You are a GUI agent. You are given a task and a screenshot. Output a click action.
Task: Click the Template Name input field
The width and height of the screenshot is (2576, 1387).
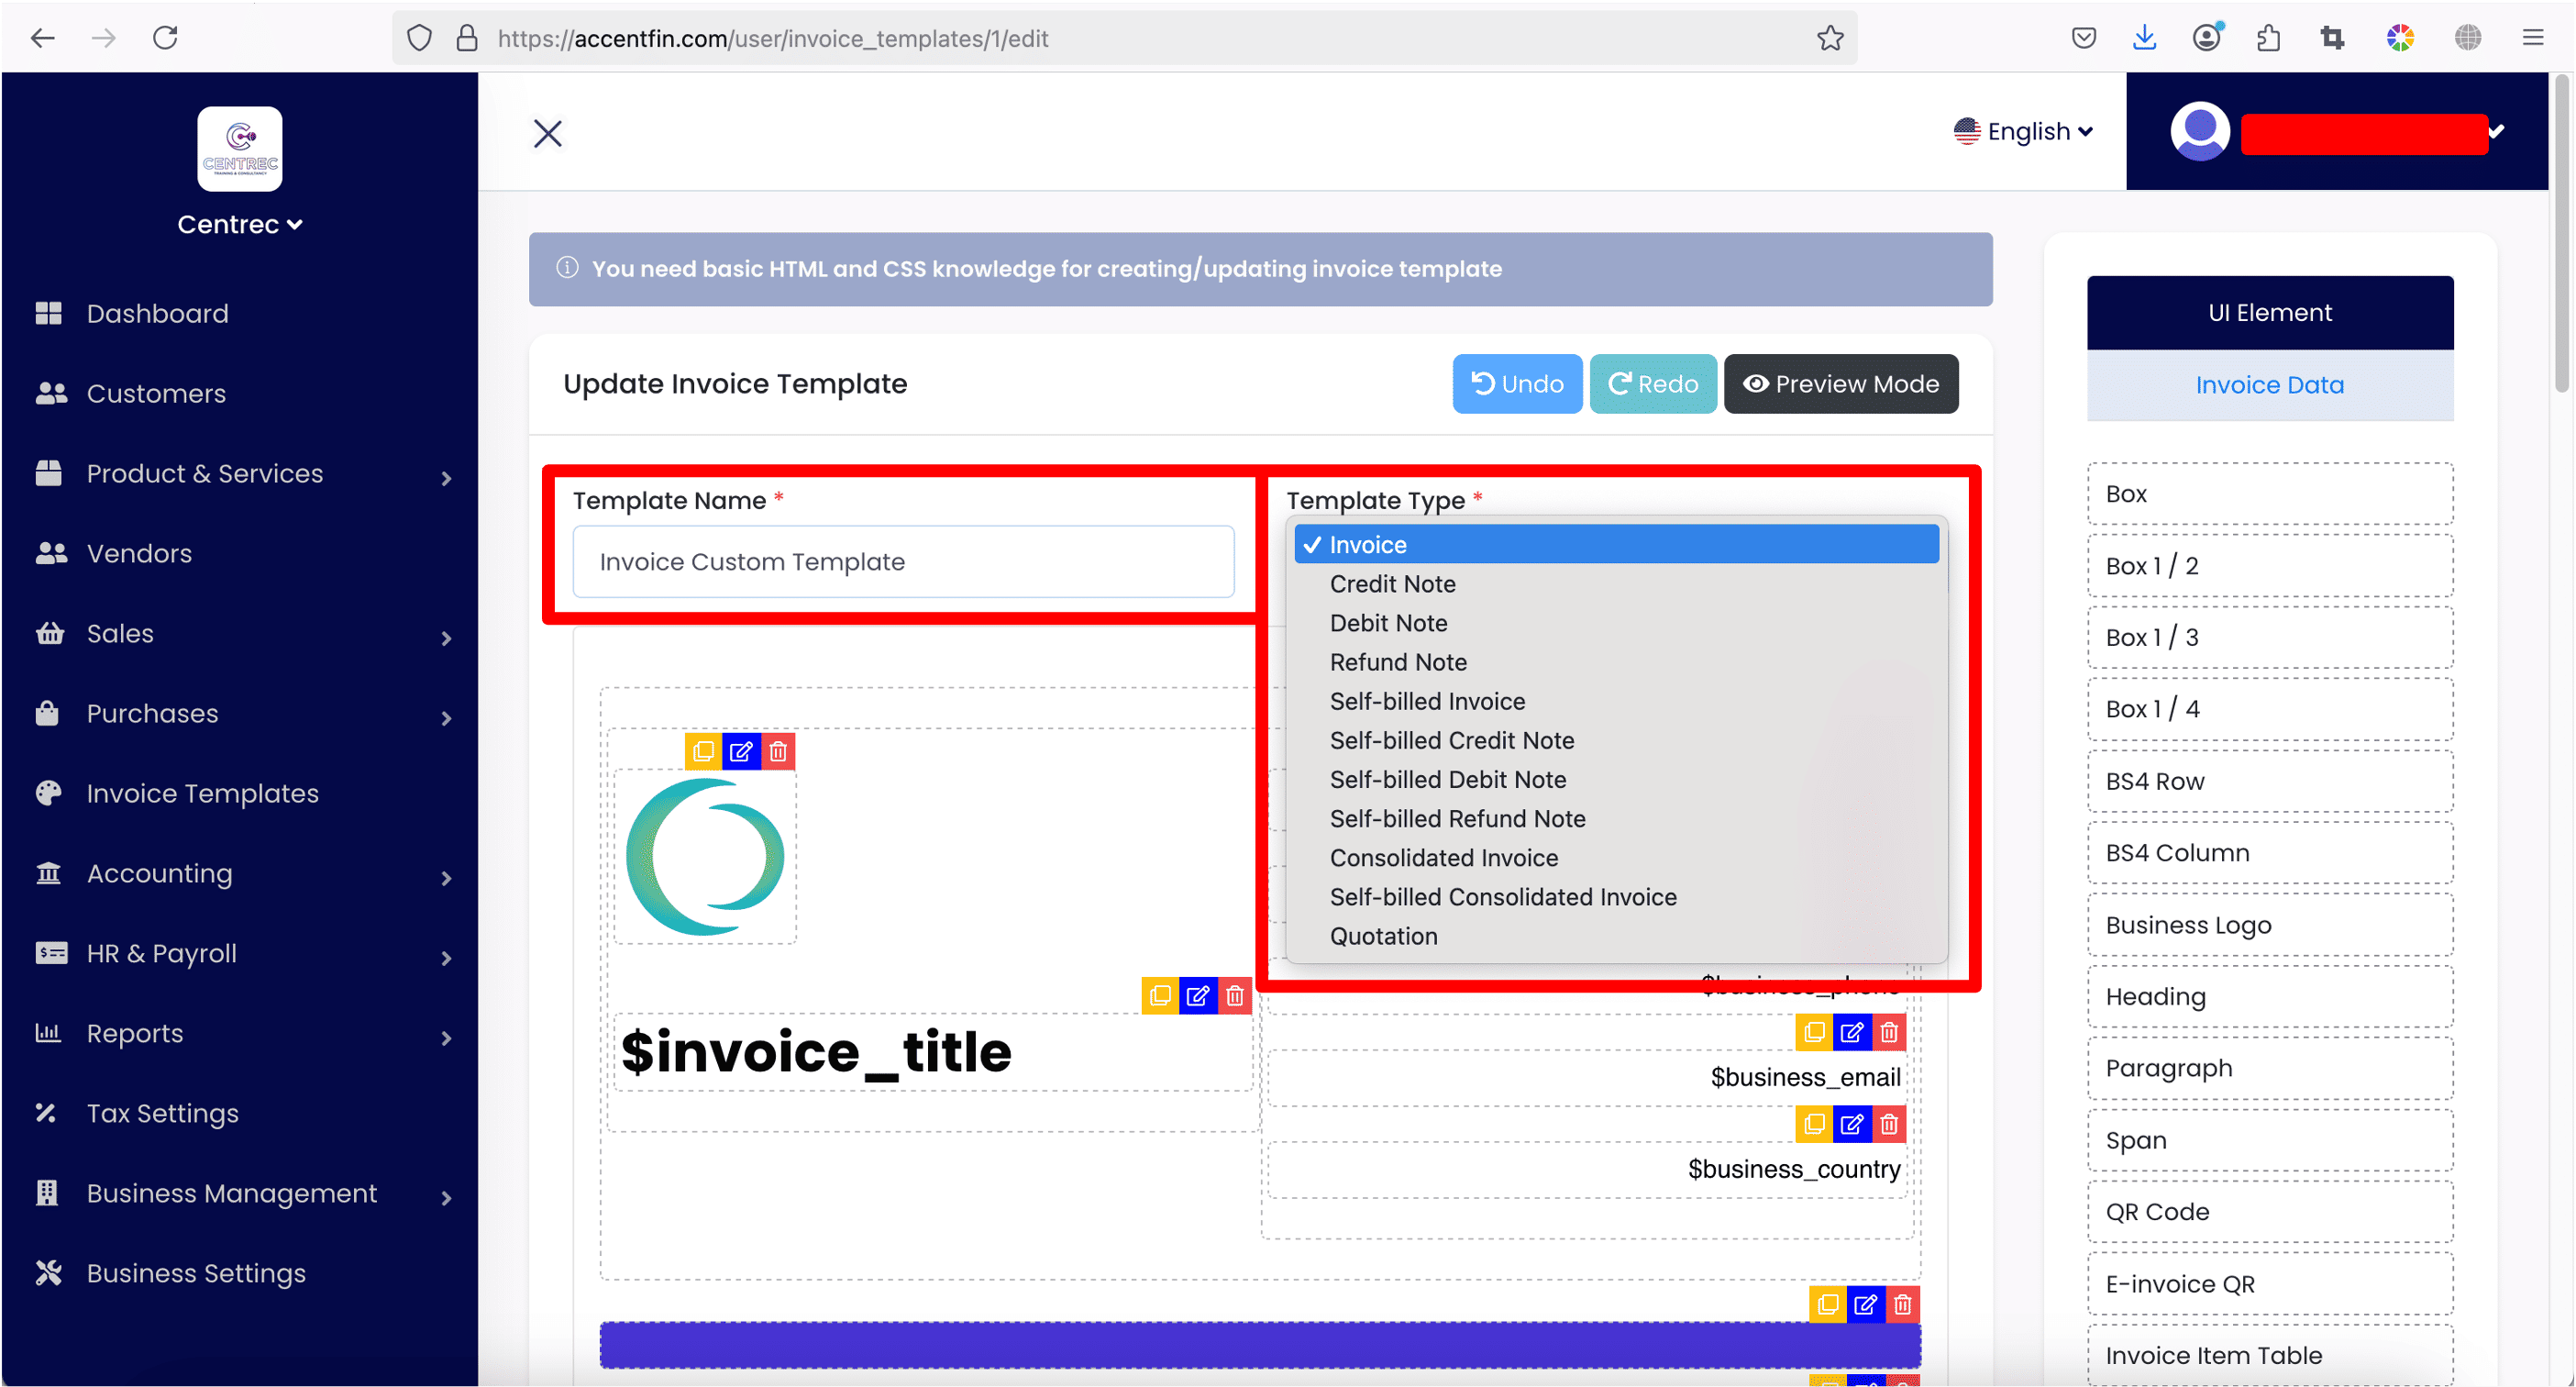pyautogui.click(x=902, y=562)
